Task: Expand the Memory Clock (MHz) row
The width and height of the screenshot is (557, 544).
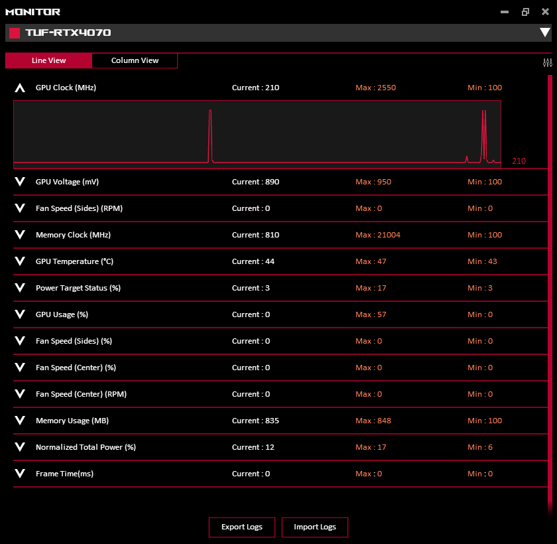Action: coord(20,234)
